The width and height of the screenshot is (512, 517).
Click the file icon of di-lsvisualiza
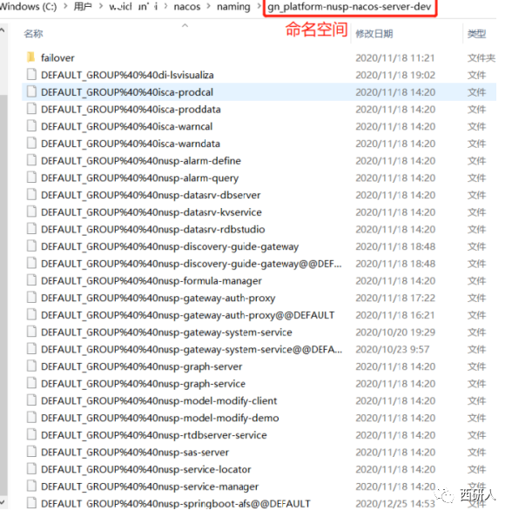pyautogui.click(x=31, y=75)
